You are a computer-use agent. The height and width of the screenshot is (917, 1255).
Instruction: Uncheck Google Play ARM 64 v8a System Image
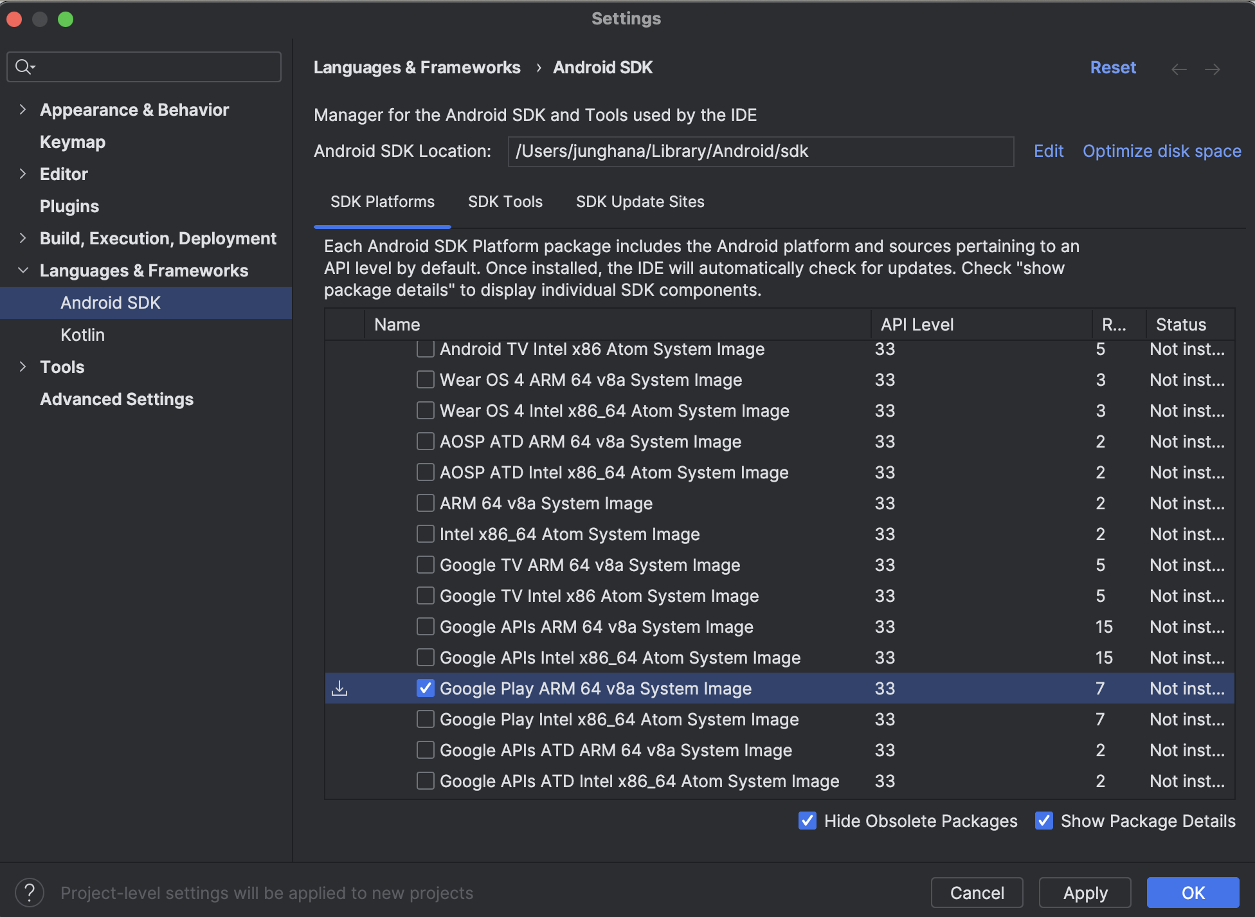[425, 689]
